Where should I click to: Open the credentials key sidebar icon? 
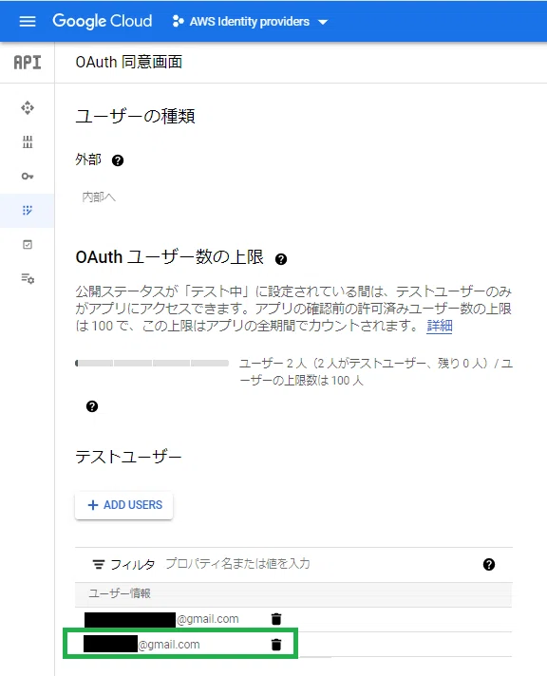pos(28,176)
